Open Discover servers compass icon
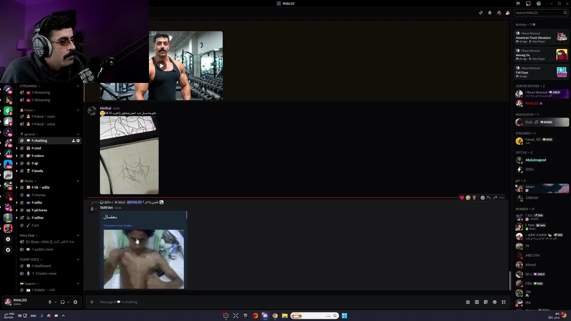 [x=8, y=250]
